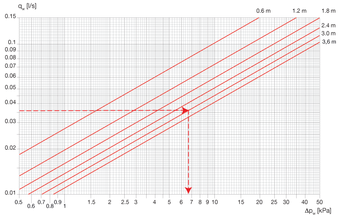Click the 0.06 y-axis value
The width and height of the screenshot is (341, 218).
coord(10,76)
